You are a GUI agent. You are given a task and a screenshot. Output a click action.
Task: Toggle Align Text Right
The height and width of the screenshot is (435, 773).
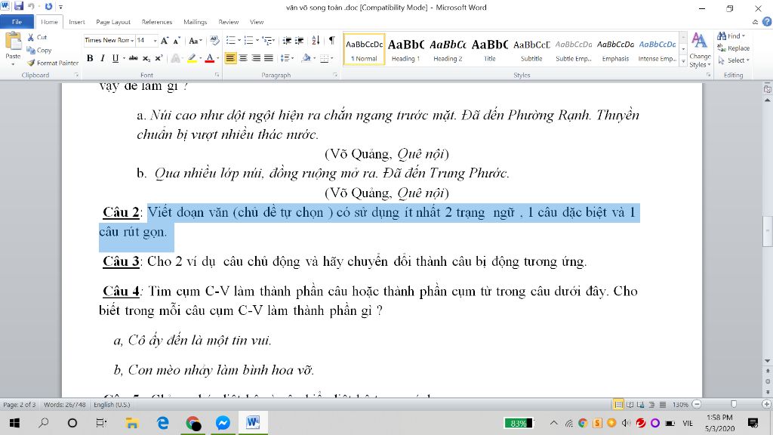[256, 58]
